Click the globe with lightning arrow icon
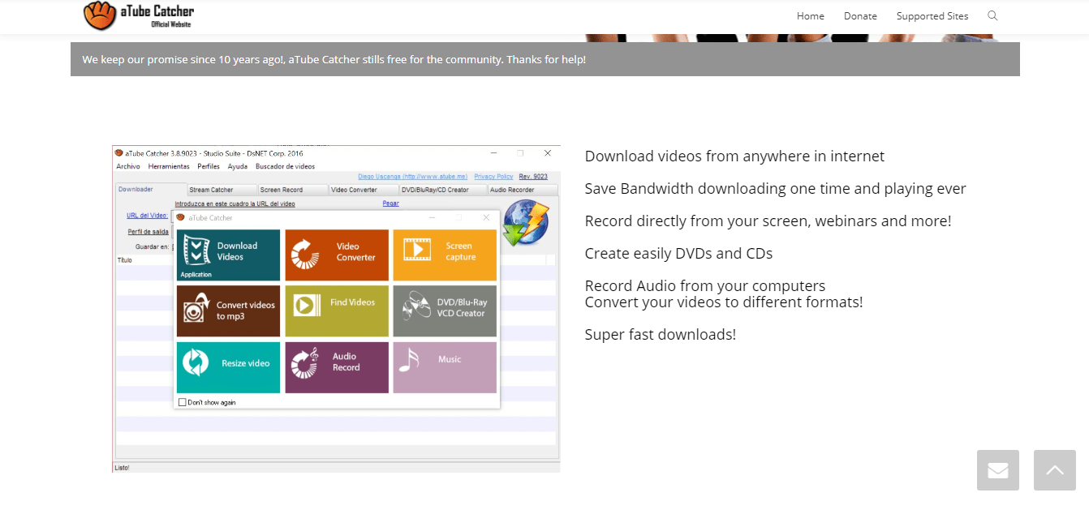 526,223
